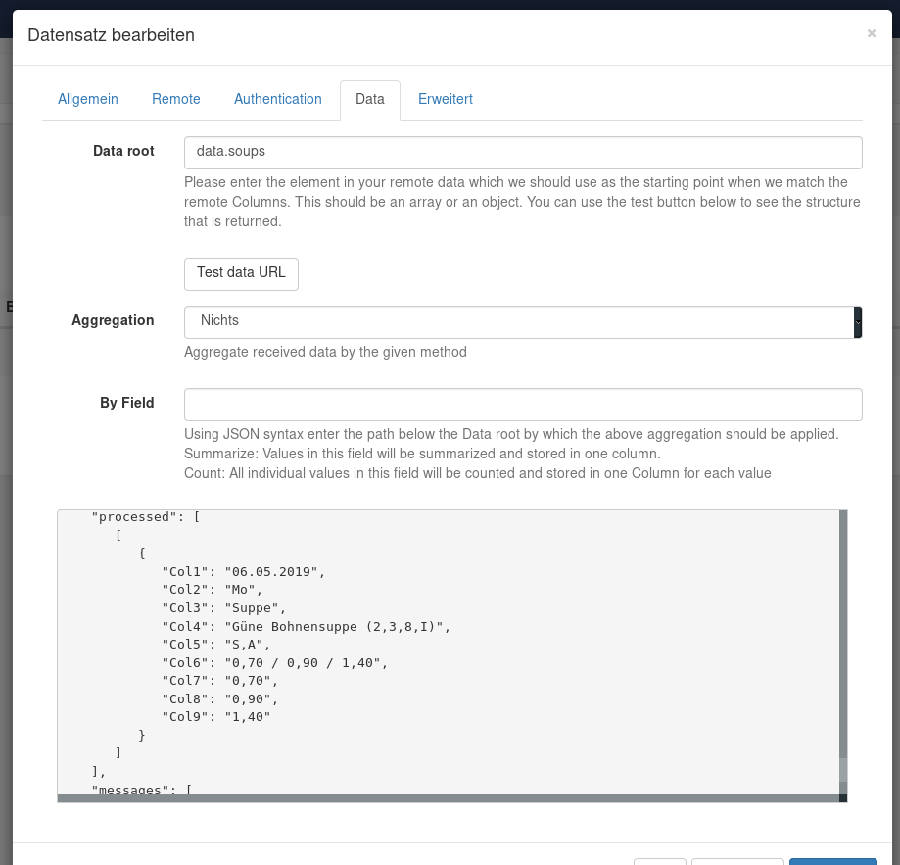Click vertical scrollbar of JSON output
900x865 pixels.
(x=843, y=652)
